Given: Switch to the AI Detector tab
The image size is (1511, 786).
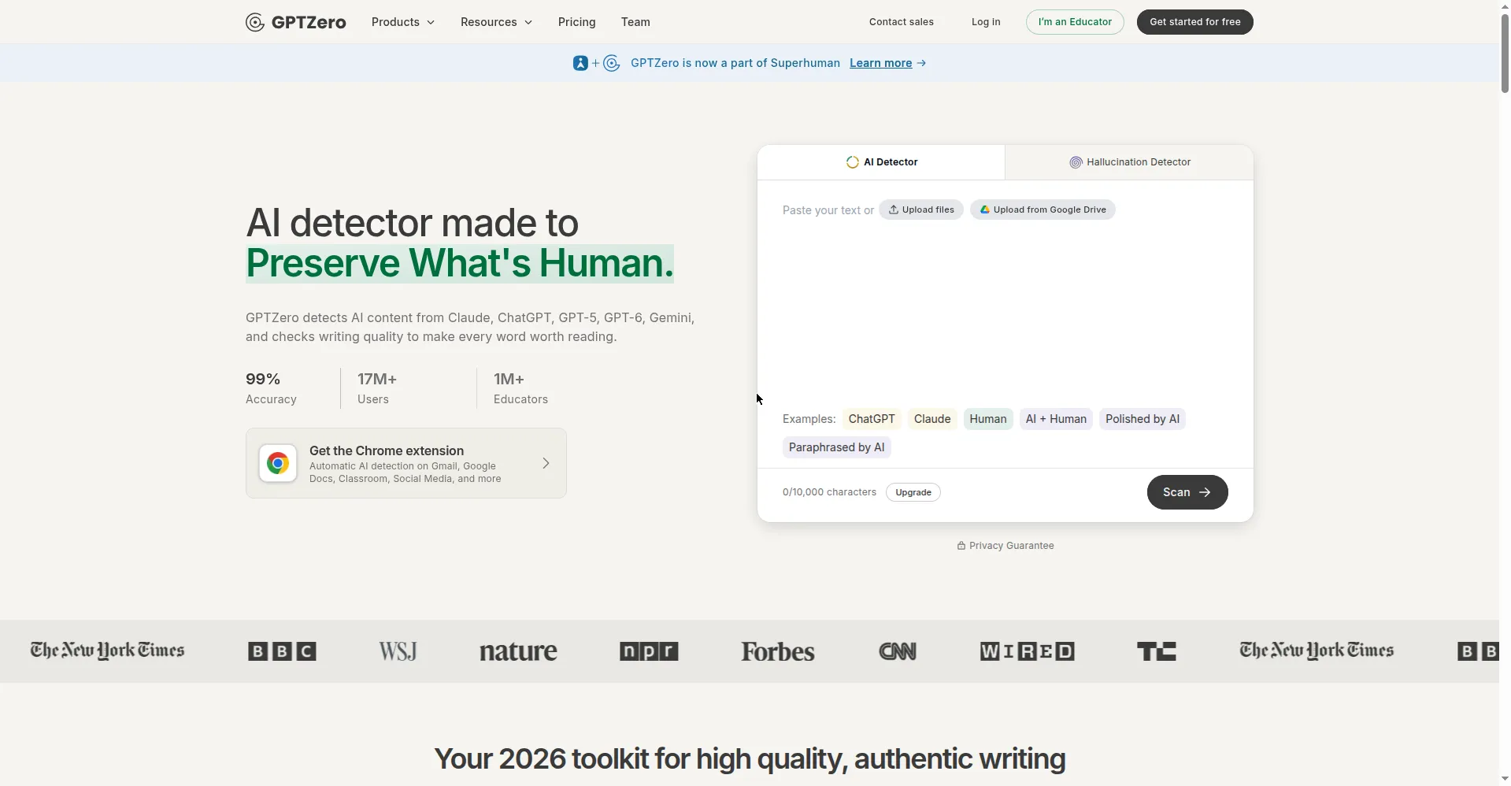Looking at the screenshot, I should click(881, 162).
